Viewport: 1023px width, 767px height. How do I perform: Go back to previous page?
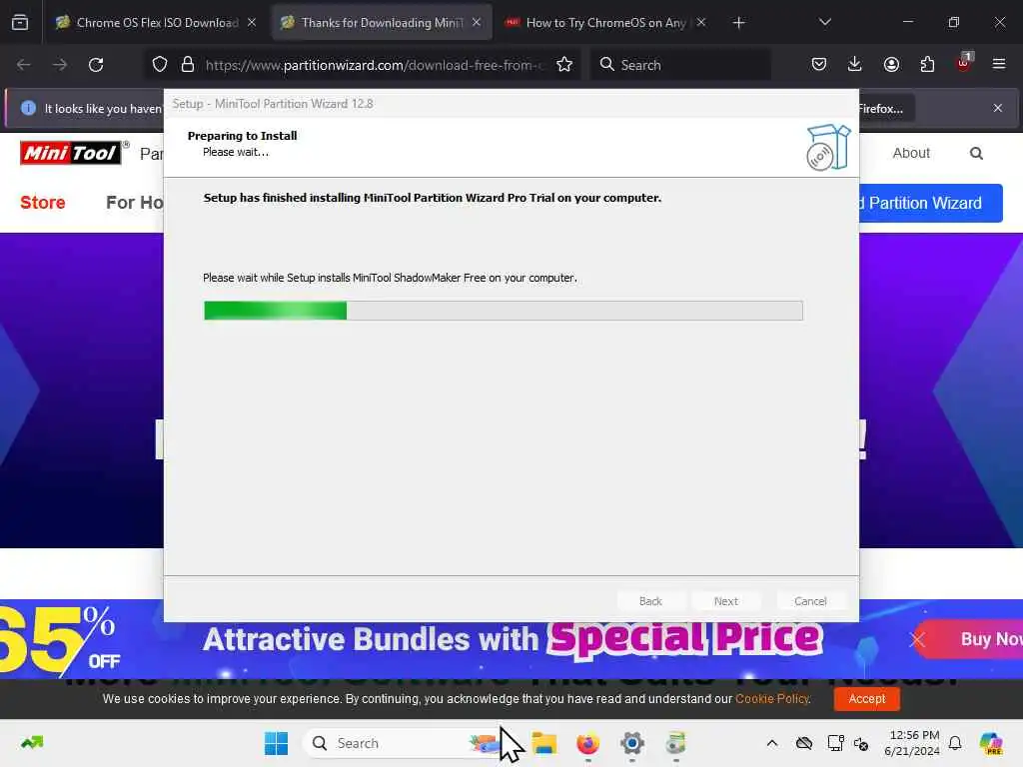pos(24,65)
